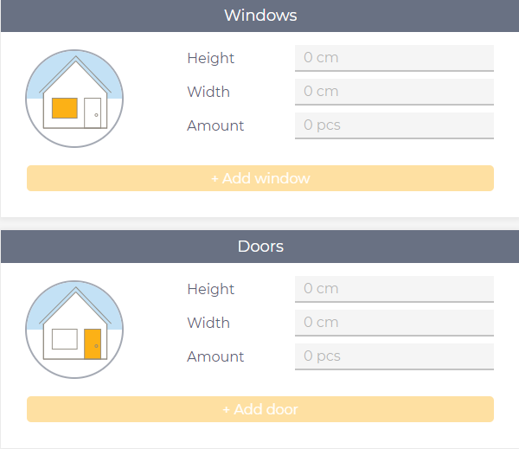This screenshot has height=449, width=519.
Task: Click the Height label in Windows section
Action: point(210,58)
